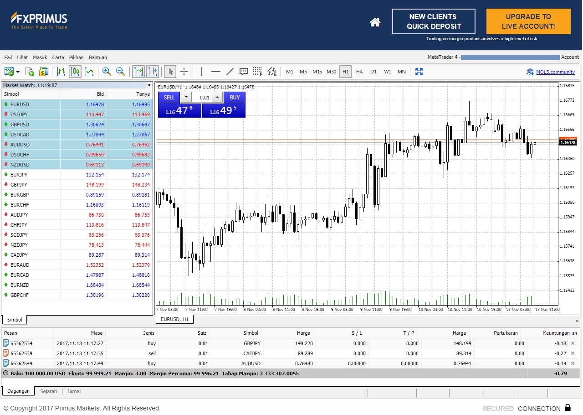Visit the MQL5.community link
Viewport: 583px width, 415px height.
tap(556, 72)
